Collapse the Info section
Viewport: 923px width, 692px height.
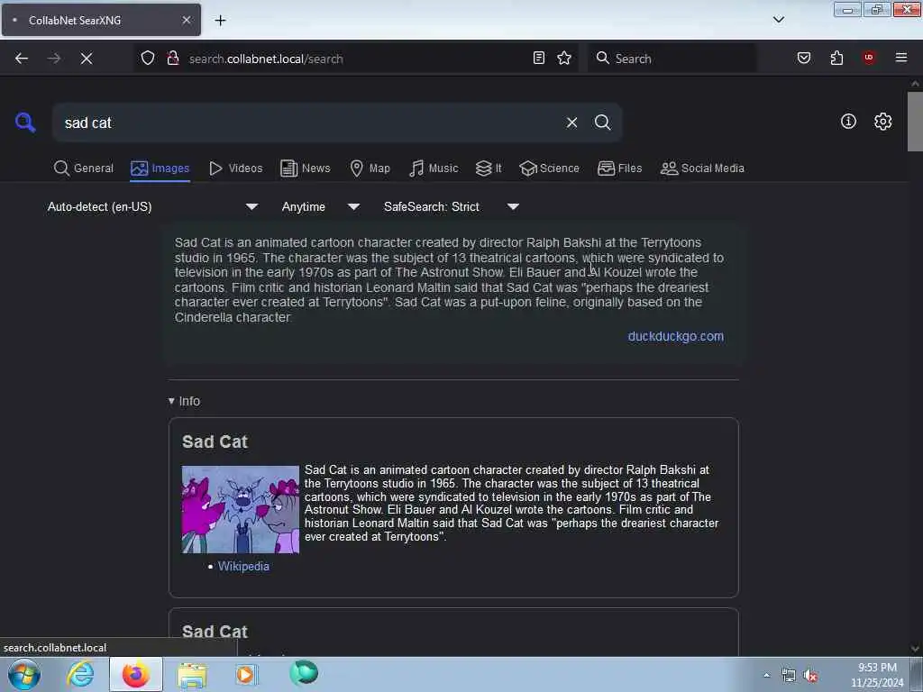(x=184, y=401)
